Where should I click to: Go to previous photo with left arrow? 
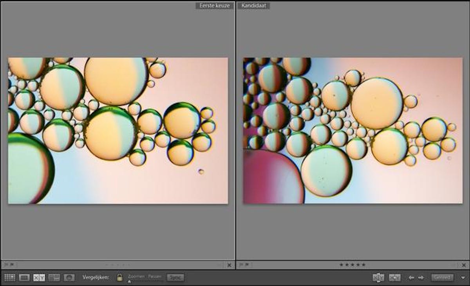[x=411, y=277]
